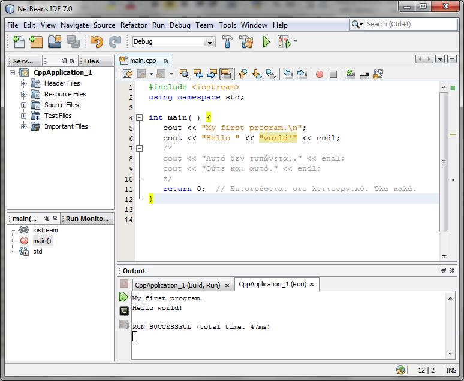
Task: Run the project with green play icon
Action: pyautogui.click(x=266, y=42)
